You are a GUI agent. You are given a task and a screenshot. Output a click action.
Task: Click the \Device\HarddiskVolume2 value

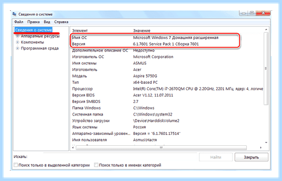(156, 121)
